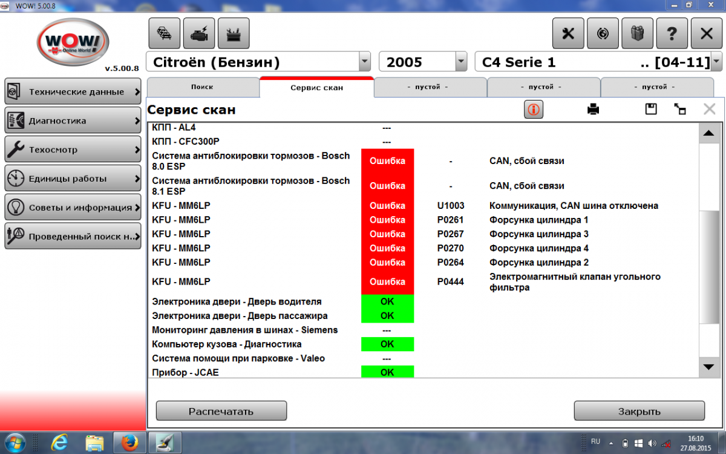The height and width of the screenshot is (454, 726).
Task: Click the vertical scrollbar thumb in scan list
Action: (708, 266)
